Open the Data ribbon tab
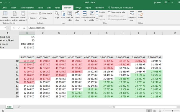 (49, 8)
